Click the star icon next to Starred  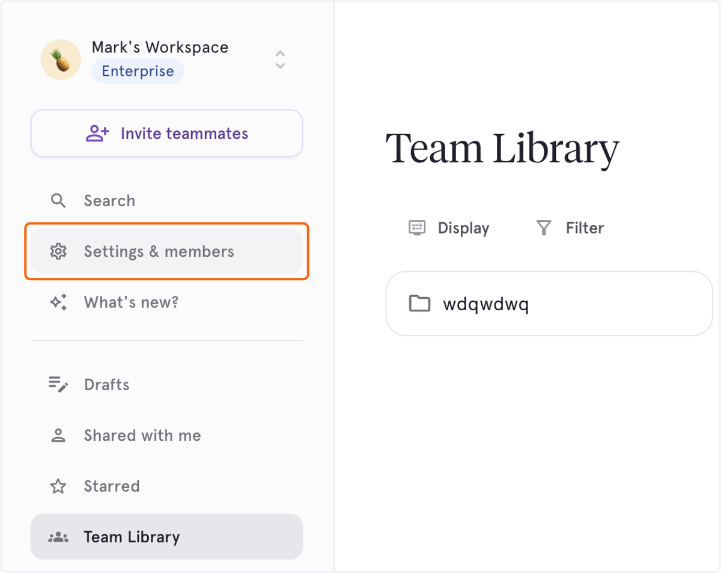[58, 486]
